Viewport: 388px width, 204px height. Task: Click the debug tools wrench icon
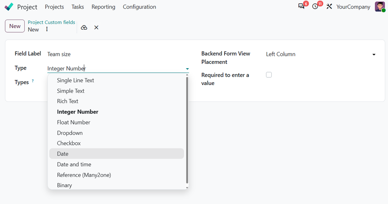pyautogui.click(x=329, y=7)
